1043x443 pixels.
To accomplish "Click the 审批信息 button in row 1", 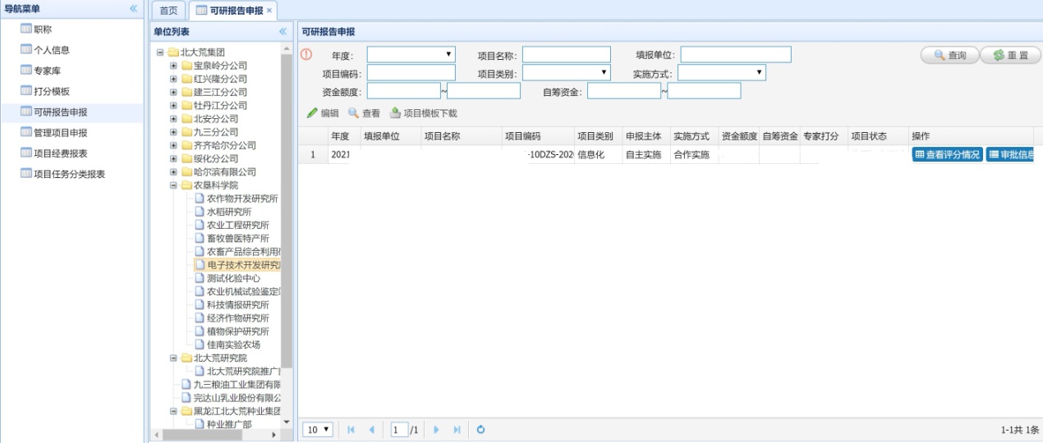I will tap(1011, 154).
